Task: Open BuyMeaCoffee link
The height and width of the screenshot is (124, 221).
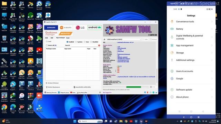Action: 82,93
